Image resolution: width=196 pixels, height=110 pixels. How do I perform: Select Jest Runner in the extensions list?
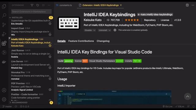click(31, 53)
